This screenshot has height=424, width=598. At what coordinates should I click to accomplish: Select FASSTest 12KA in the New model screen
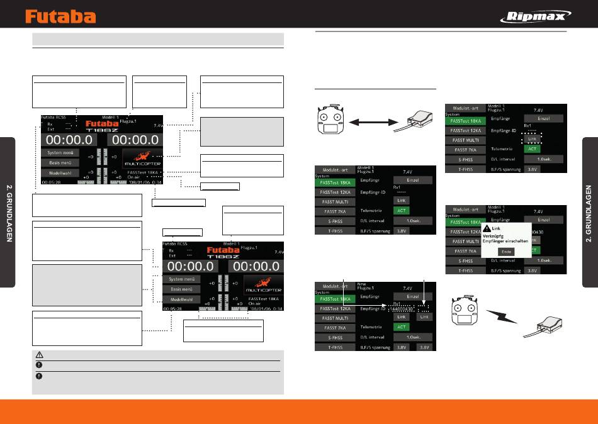click(335, 309)
